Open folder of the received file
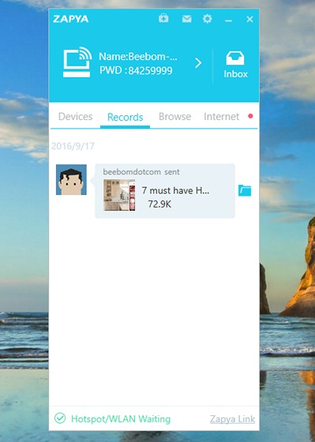This screenshot has height=442, width=315. [x=245, y=190]
